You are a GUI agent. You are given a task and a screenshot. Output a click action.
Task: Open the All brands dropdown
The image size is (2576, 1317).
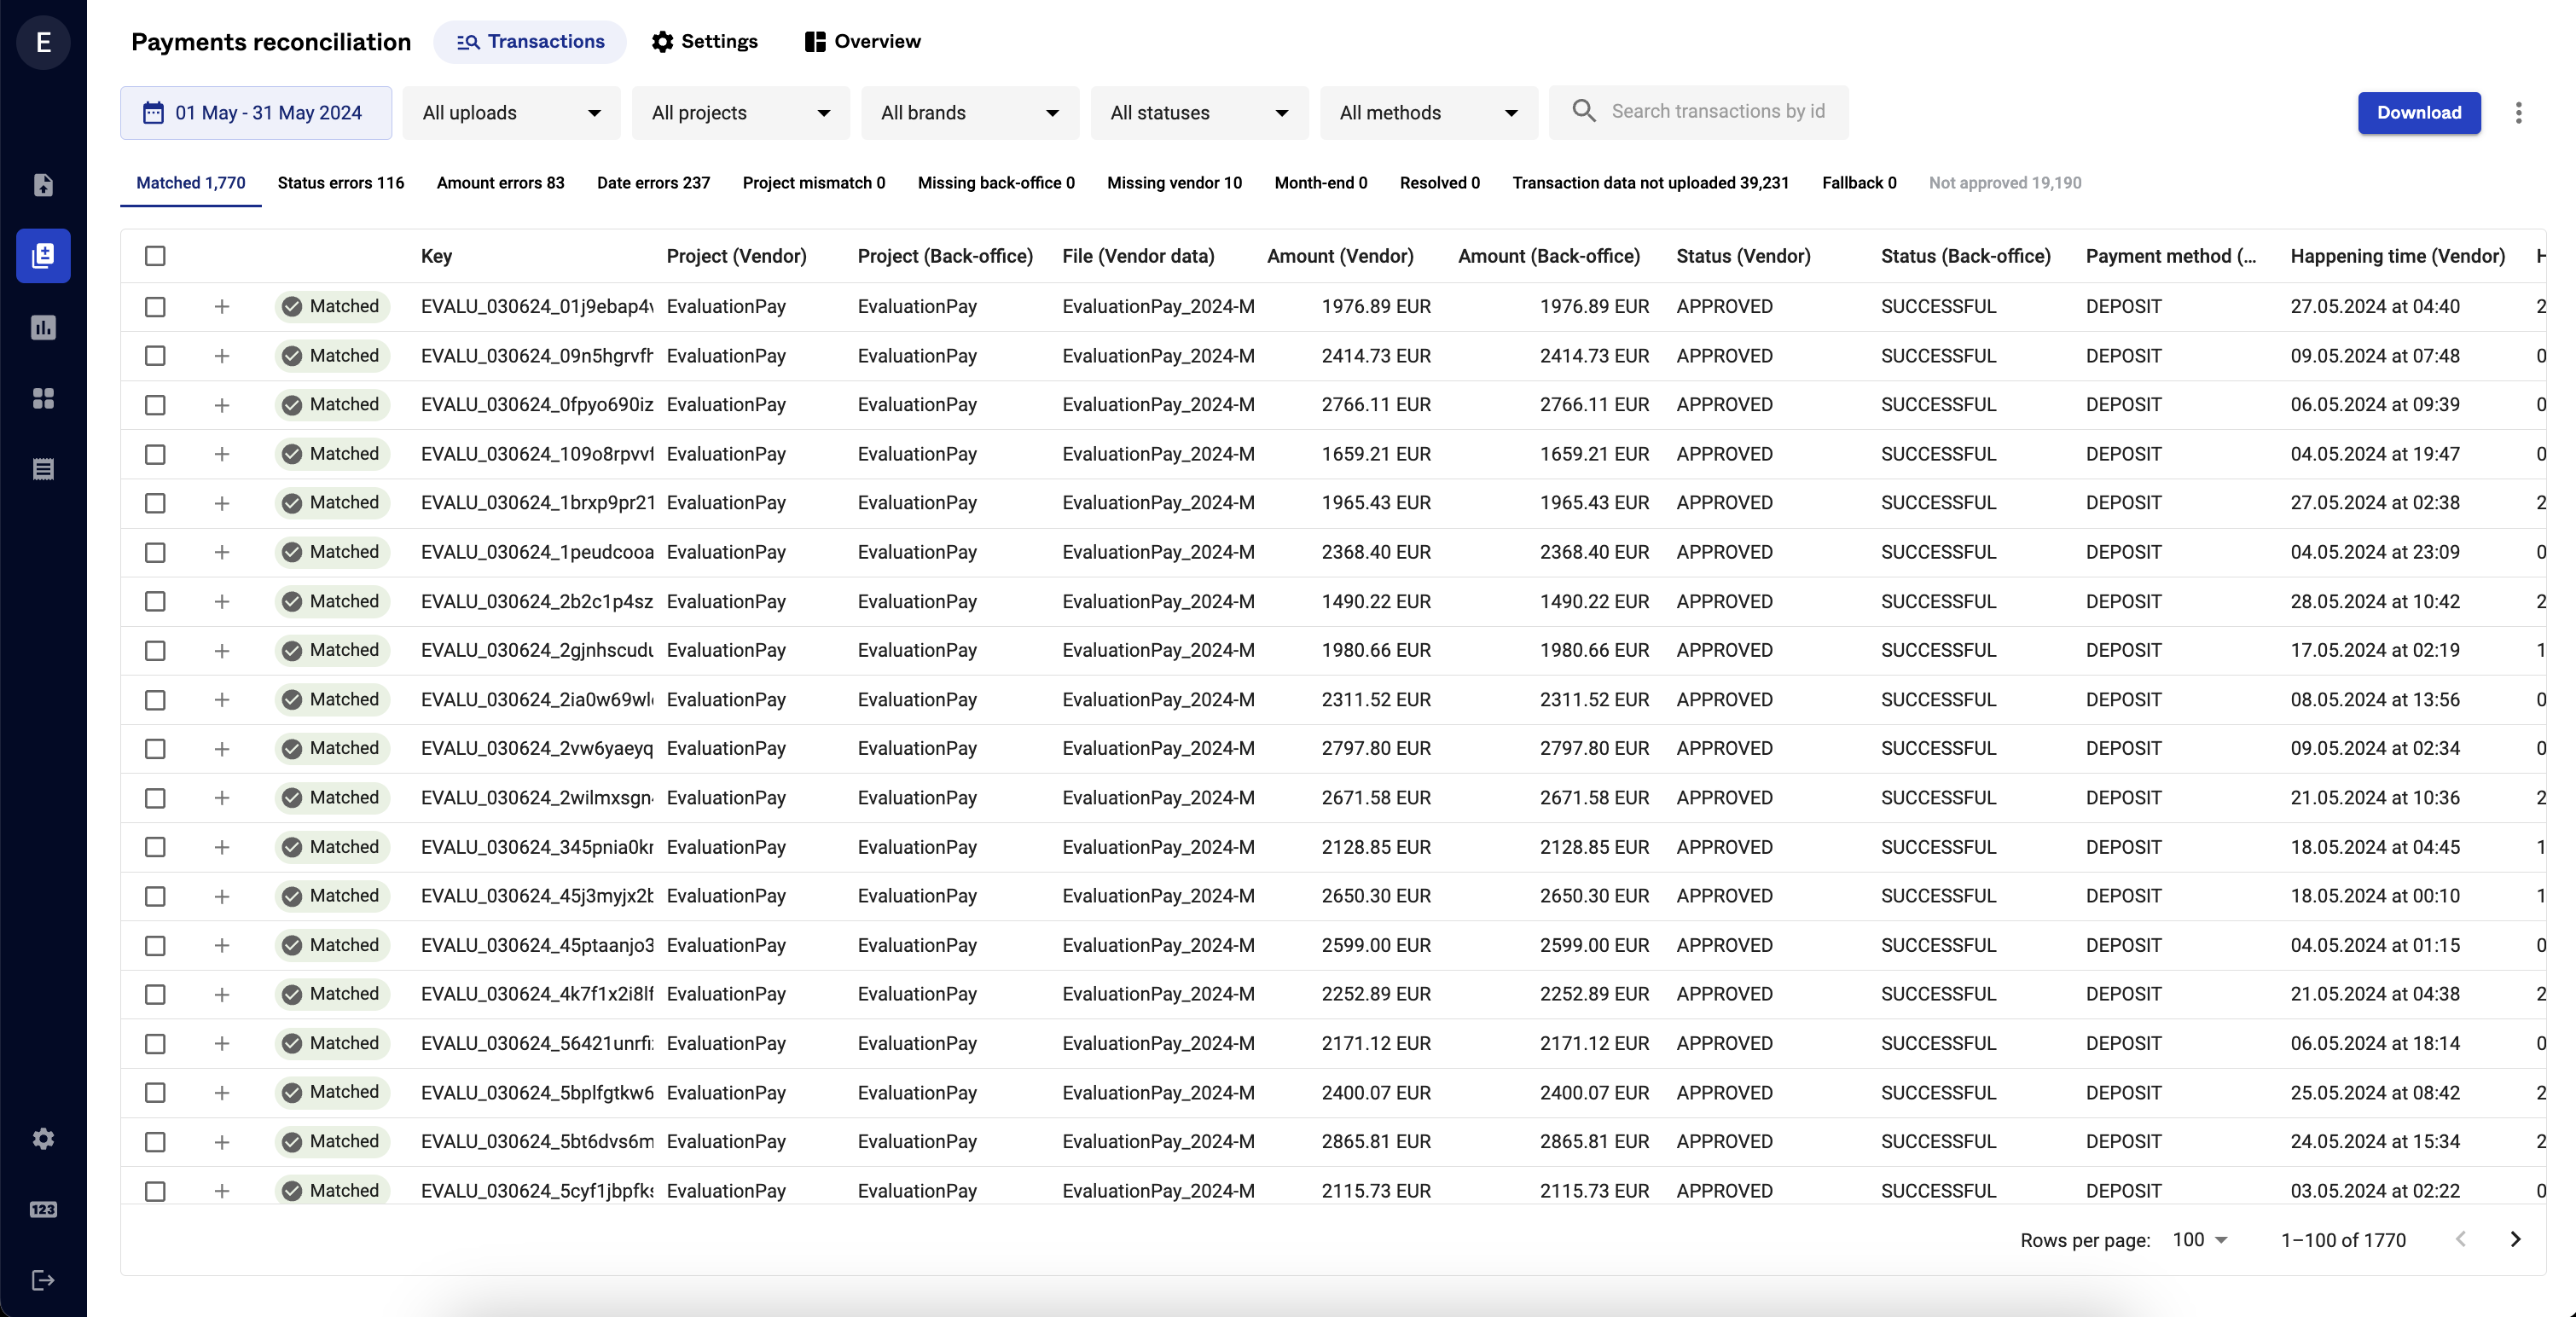pyautogui.click(x=969, y=113)
